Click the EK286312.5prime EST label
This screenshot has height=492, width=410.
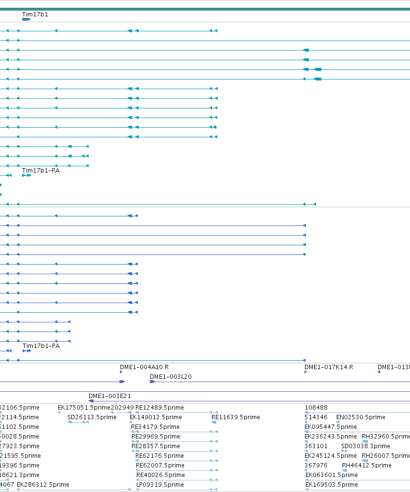tap(43, 485)
